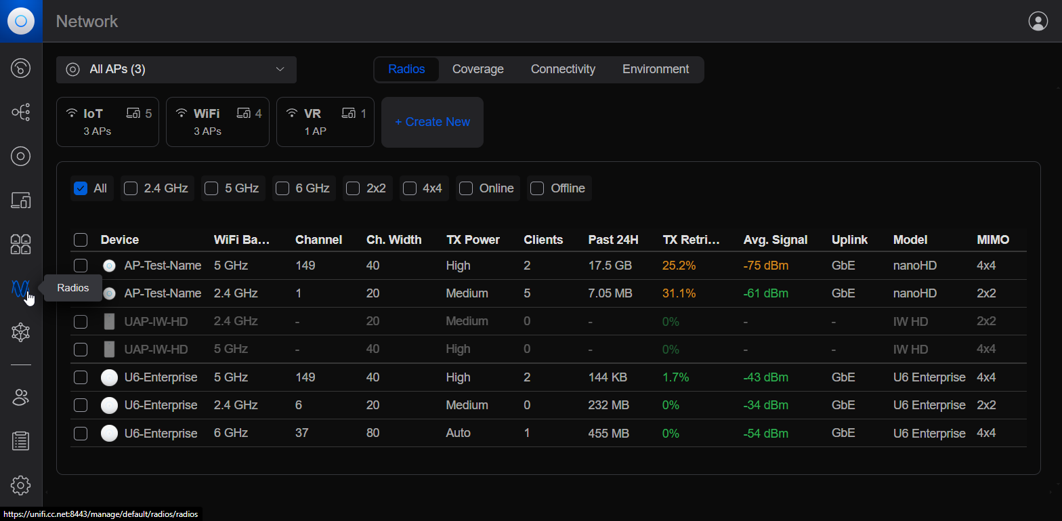Open the System Log sidebar icon
This screenshot has width=1062, height=521.
point(21,441)
